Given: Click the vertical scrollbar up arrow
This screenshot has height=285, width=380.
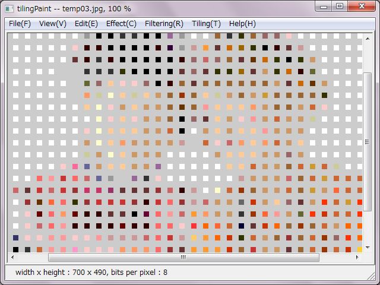Looking at the screenshot, I should pyautogui.click(x=368, y=39).
